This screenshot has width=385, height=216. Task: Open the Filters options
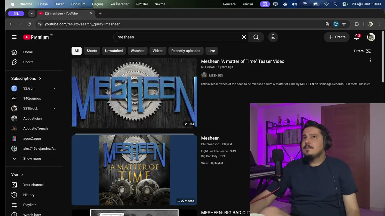[362, 51]
